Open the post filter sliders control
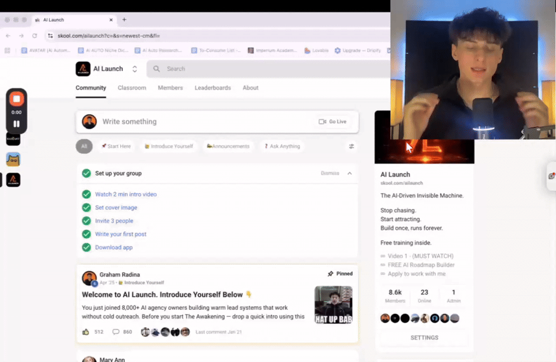Image resolution: width=556 pixels, height=362 pixels. 351,146
